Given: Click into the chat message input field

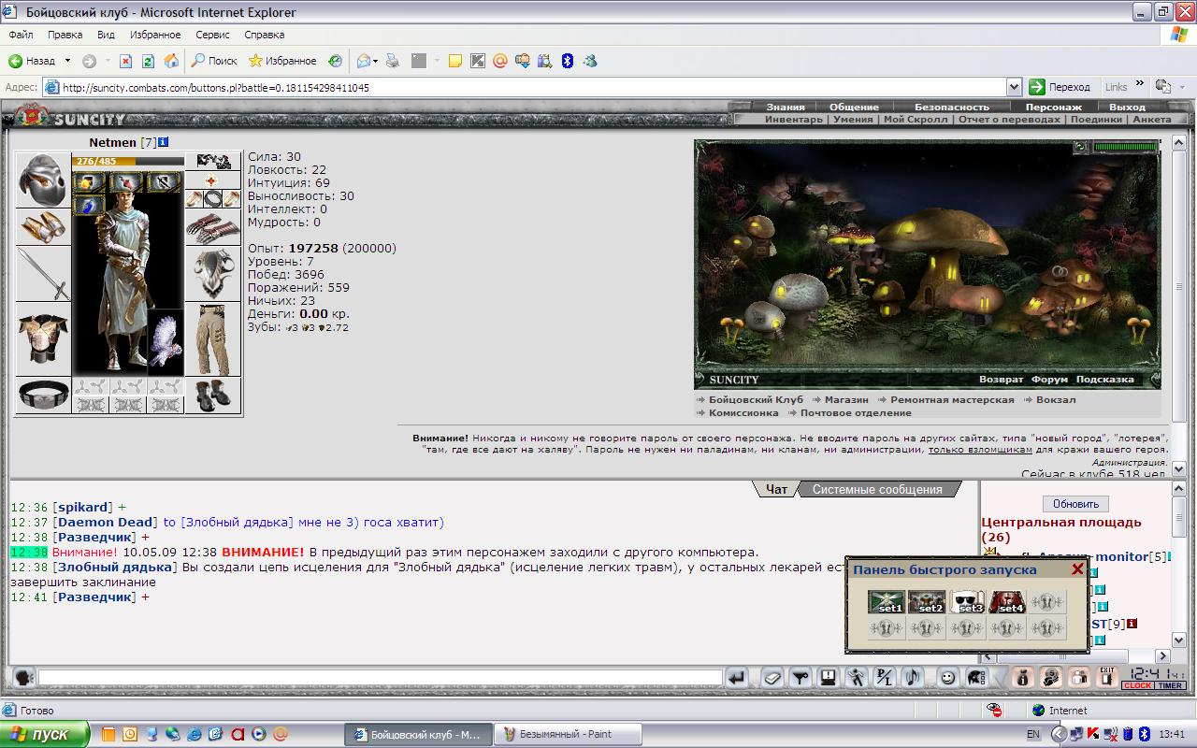Looking at the screenshot, I should click(380, 678).
